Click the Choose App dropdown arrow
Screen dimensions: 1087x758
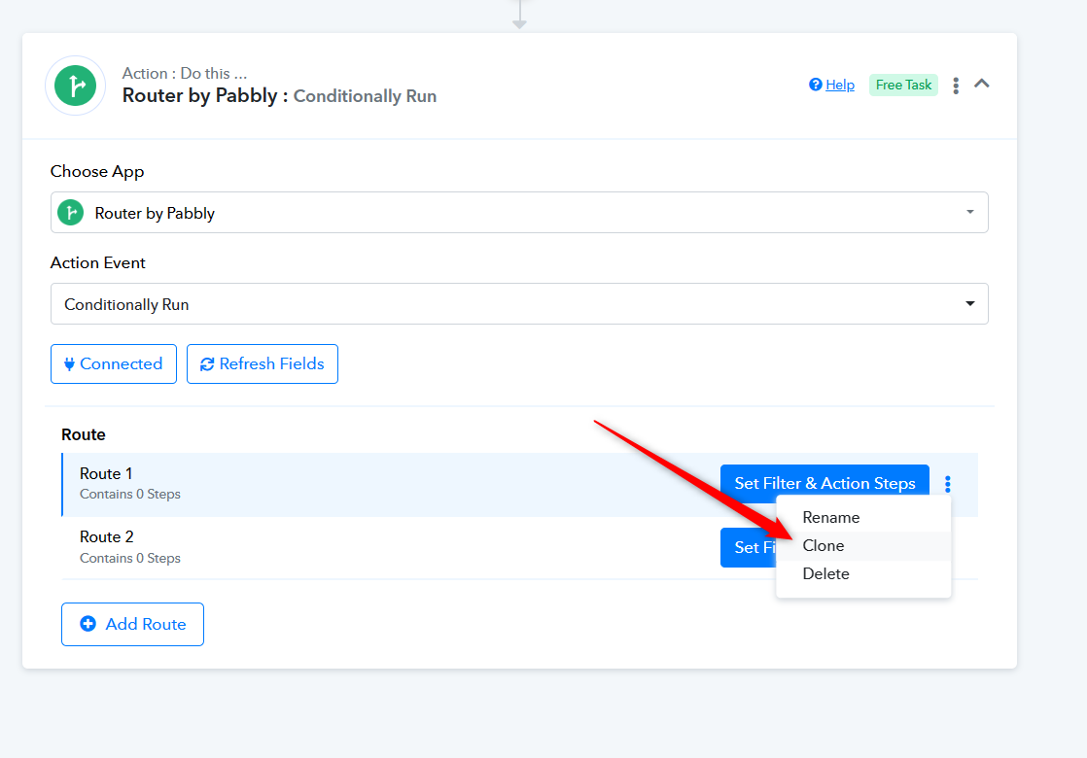(x=970, y=212)
